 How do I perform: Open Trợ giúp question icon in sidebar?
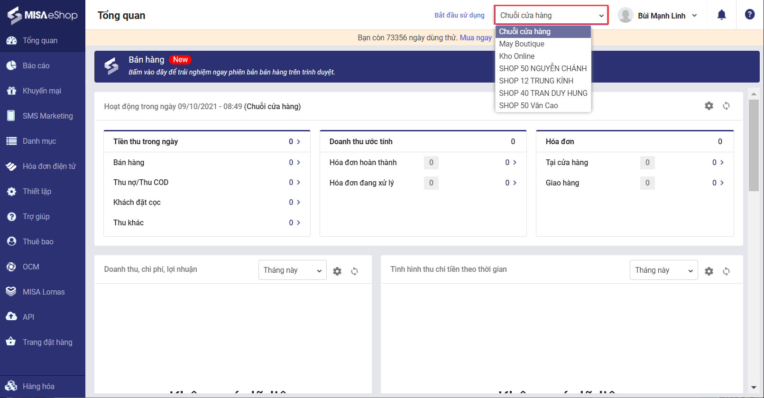click(x=11, y=216)
